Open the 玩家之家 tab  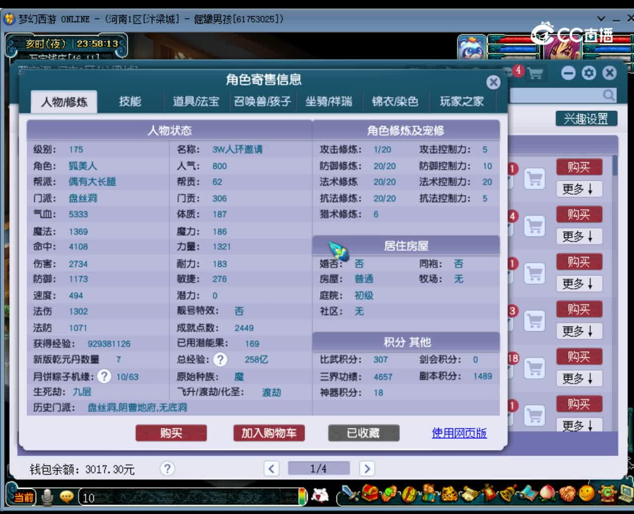coord(462,102)
